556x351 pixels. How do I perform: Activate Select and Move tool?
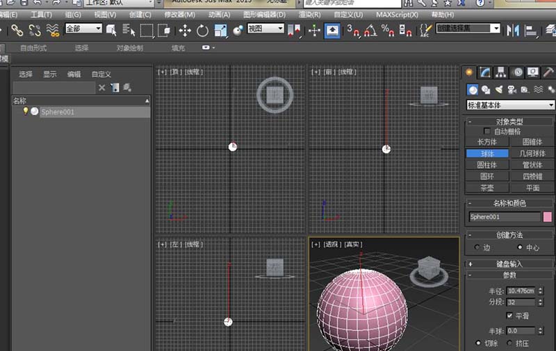coord(185,31)
